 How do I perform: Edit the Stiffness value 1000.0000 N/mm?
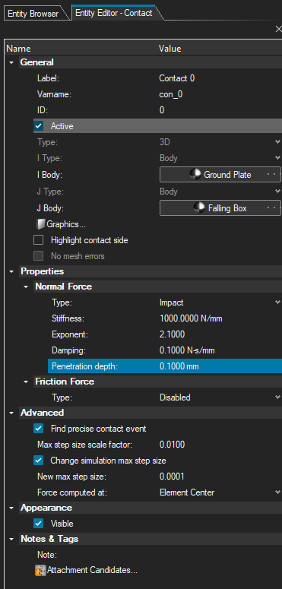pos(191,319)
